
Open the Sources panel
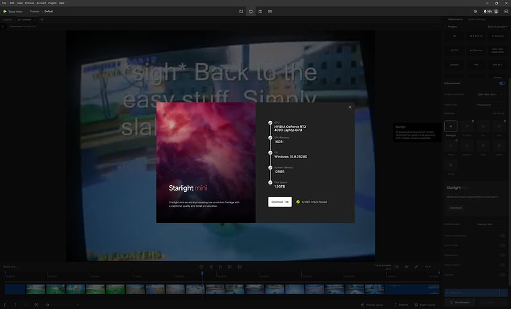coord(401,305)
